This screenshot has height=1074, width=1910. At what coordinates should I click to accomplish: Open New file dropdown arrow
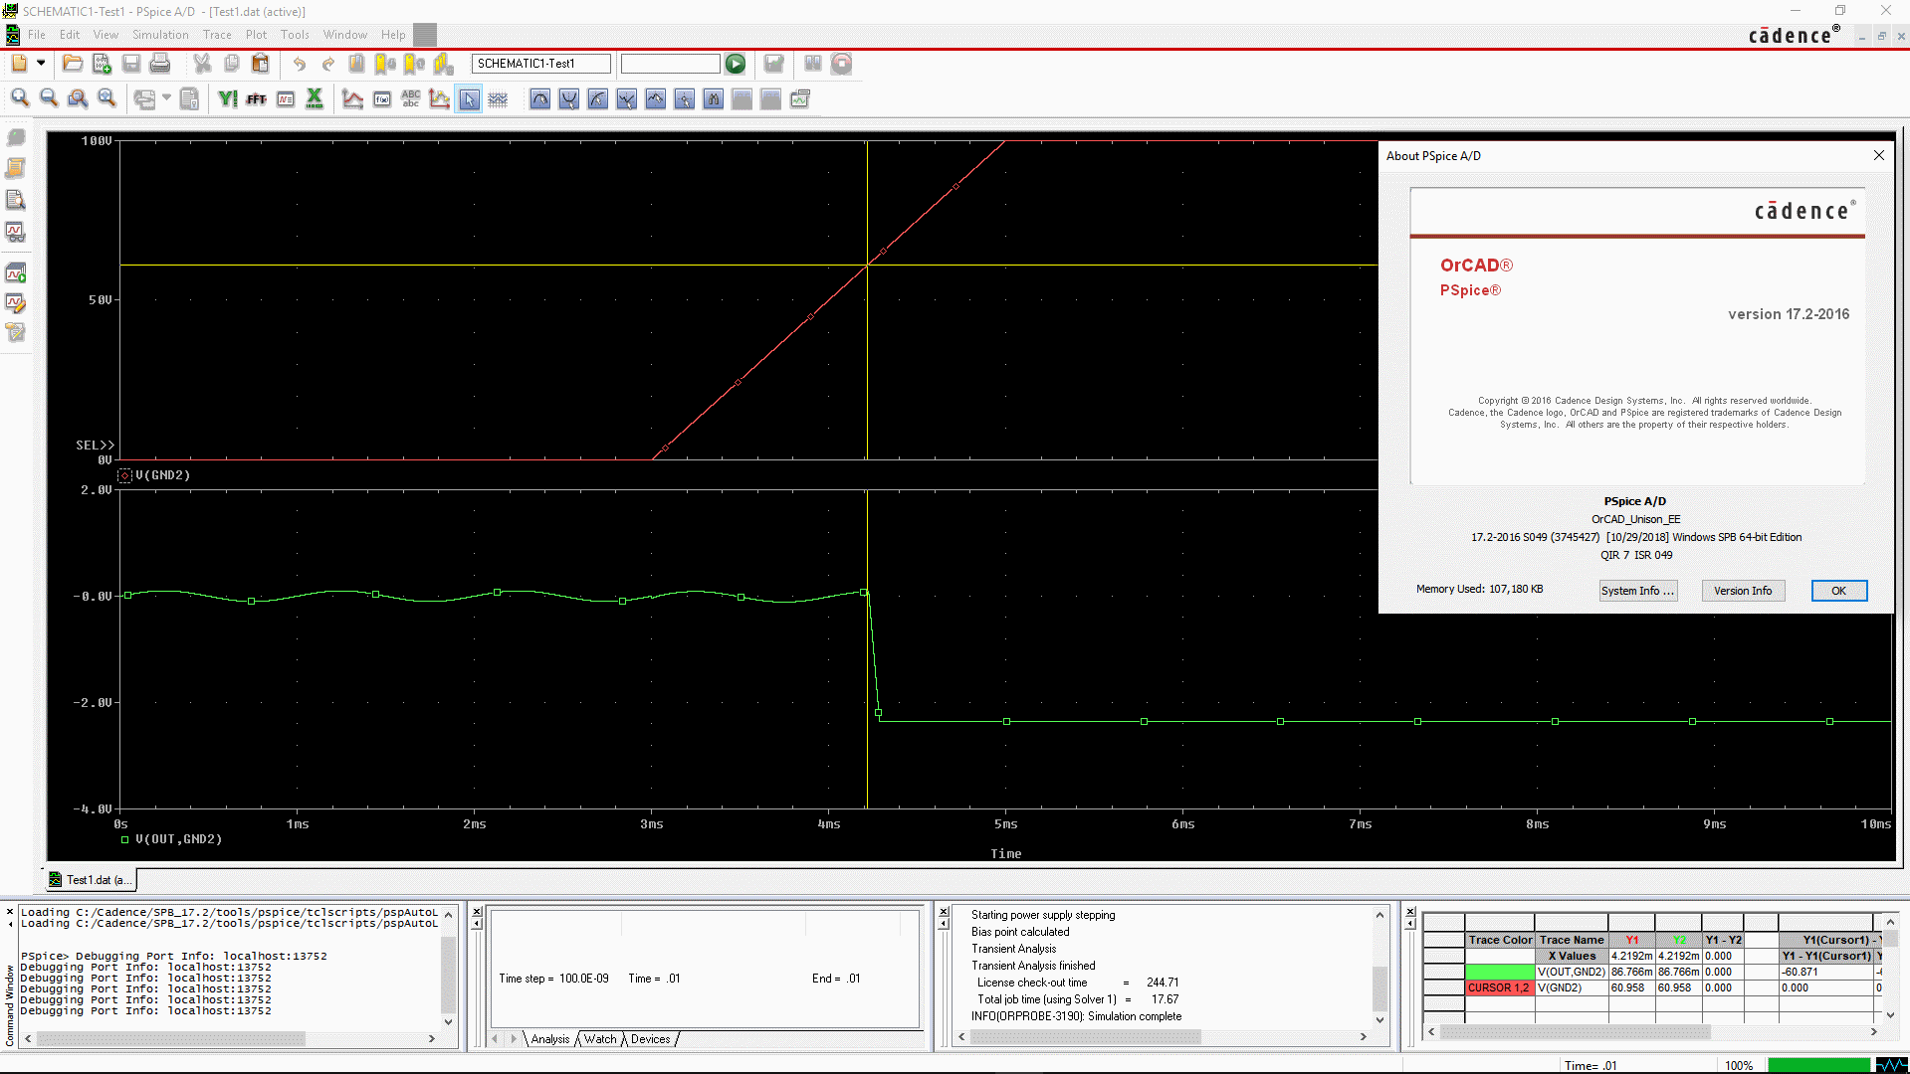[x=41, y=63]
